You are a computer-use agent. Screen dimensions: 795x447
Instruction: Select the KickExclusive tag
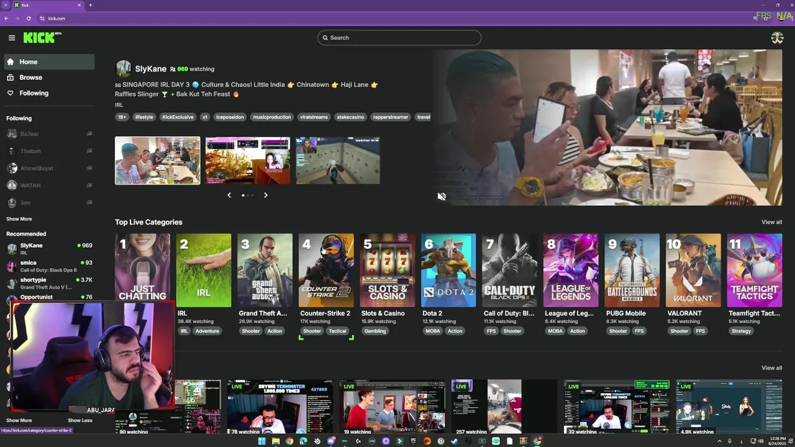tap(178, 117)
